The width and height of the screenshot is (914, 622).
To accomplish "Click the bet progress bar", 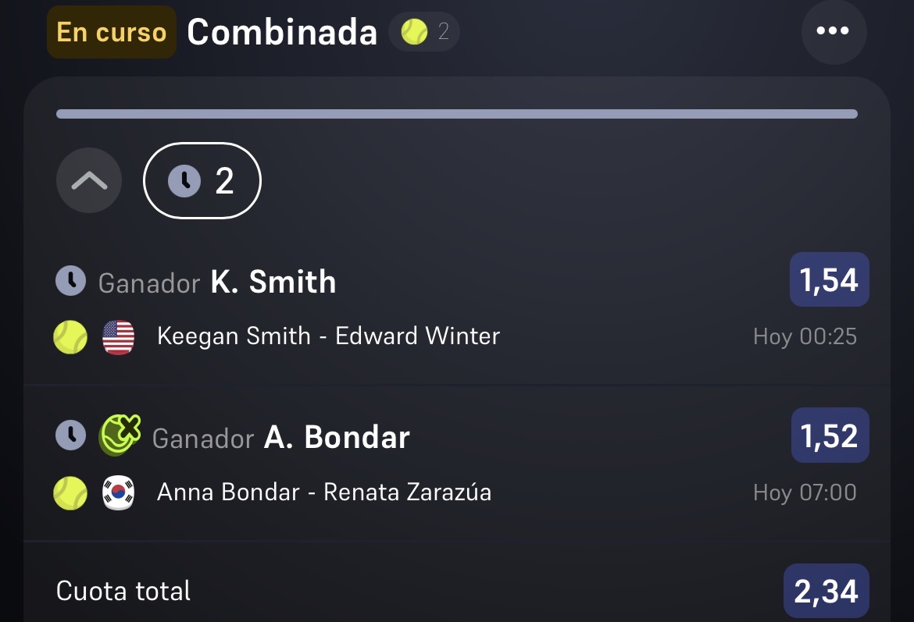I will 457,114.
